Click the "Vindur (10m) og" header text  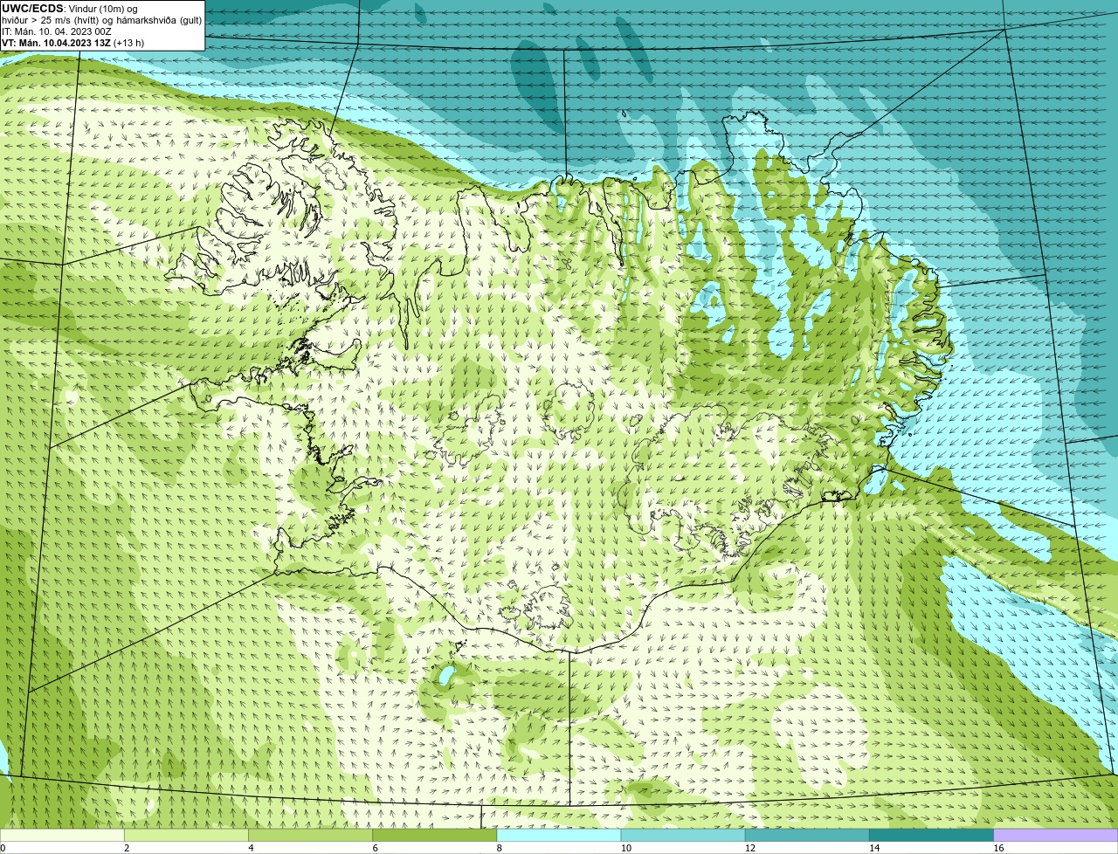point(103,9)
